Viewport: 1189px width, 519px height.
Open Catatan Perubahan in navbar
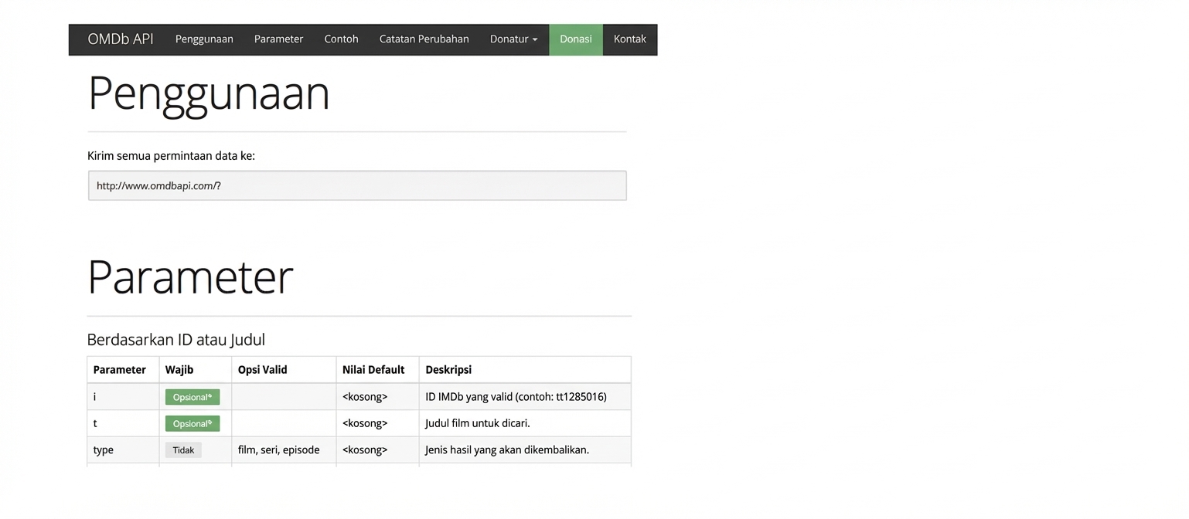point(424,39)
